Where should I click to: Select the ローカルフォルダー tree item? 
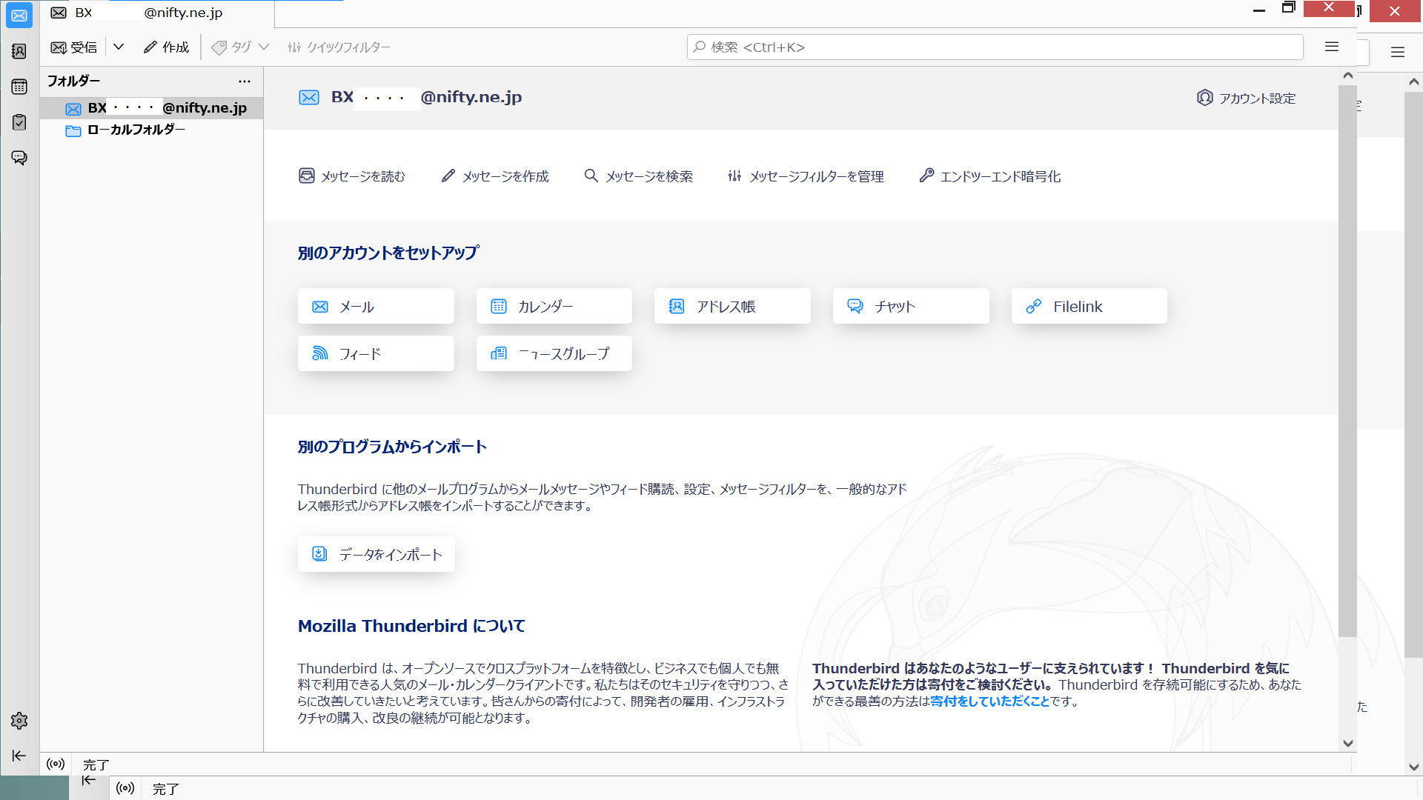[x=136, y=130]
